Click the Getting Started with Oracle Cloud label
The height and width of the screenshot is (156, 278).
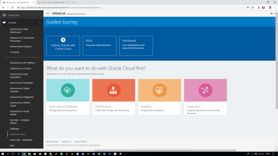coord(63,47)
